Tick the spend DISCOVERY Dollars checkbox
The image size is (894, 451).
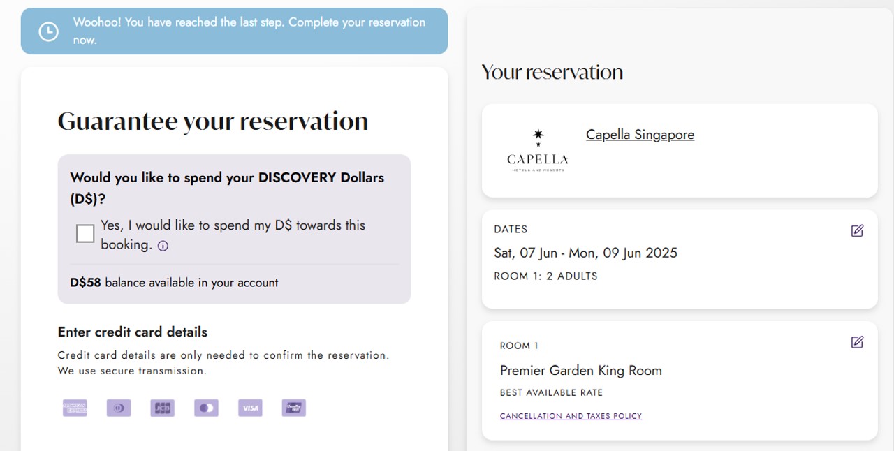tap(85, 234)
